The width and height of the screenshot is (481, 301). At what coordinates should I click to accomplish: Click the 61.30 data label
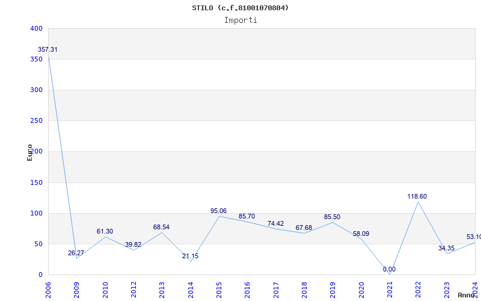tap(105, 232)
